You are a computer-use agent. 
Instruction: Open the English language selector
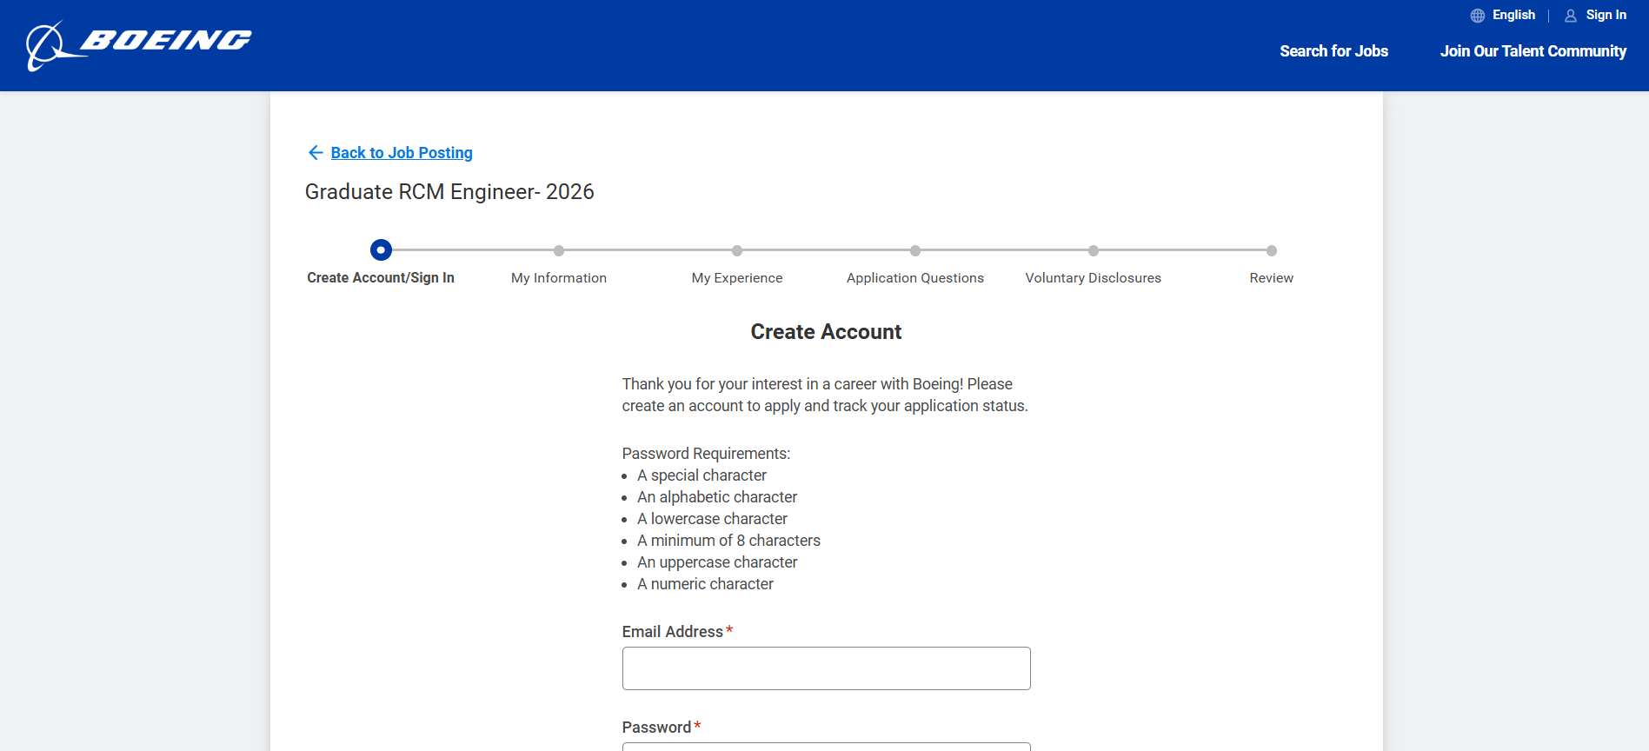pyautogui.click(x=1513, y=15)
